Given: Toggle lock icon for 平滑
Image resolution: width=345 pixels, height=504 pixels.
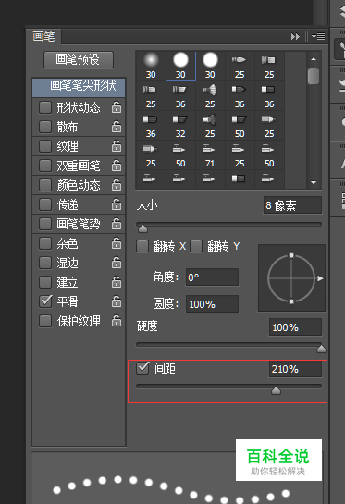Looking at the screenshot, I should (117, 301).
